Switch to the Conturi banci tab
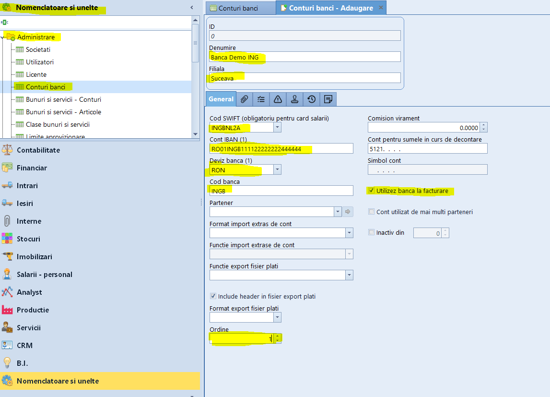 [x=238, y=8]
